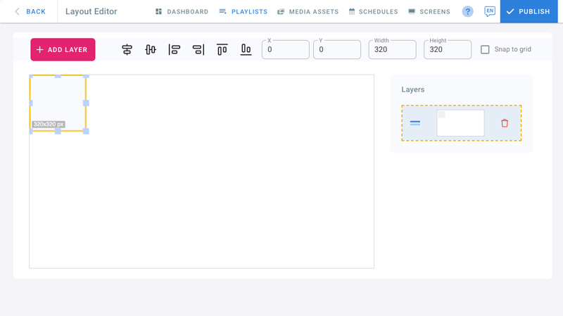Go to the Media Assets tab
Image resolution: width=563 pixels, height=316 pixels.
tap(308, 12)
